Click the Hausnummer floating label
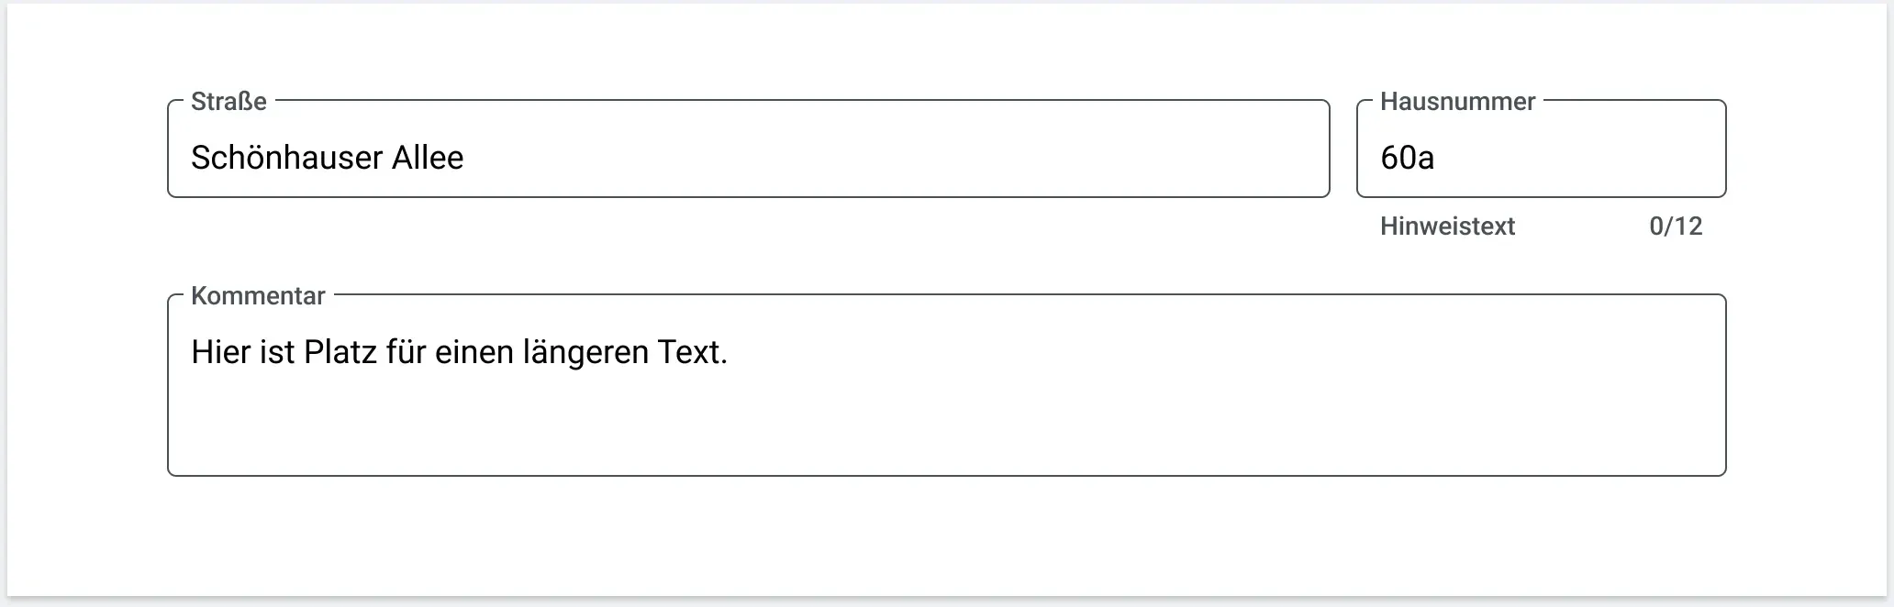1894x607 pixels. pyautogui.click(x=1457, y=102)
